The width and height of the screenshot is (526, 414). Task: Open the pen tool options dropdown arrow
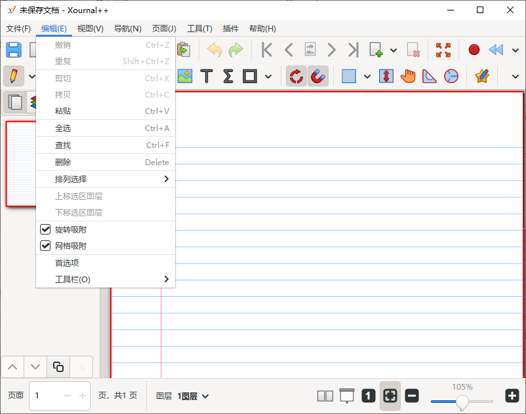pos(32,77)
